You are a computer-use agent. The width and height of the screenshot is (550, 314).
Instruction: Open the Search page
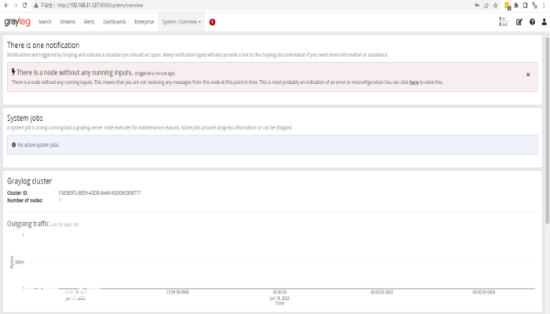[x=45, y=22]
